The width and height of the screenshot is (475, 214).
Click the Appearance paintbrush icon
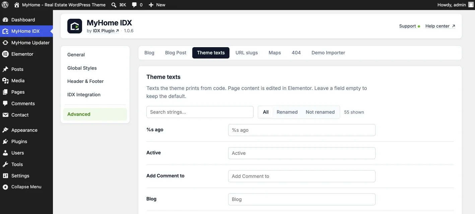coord(5,130)
